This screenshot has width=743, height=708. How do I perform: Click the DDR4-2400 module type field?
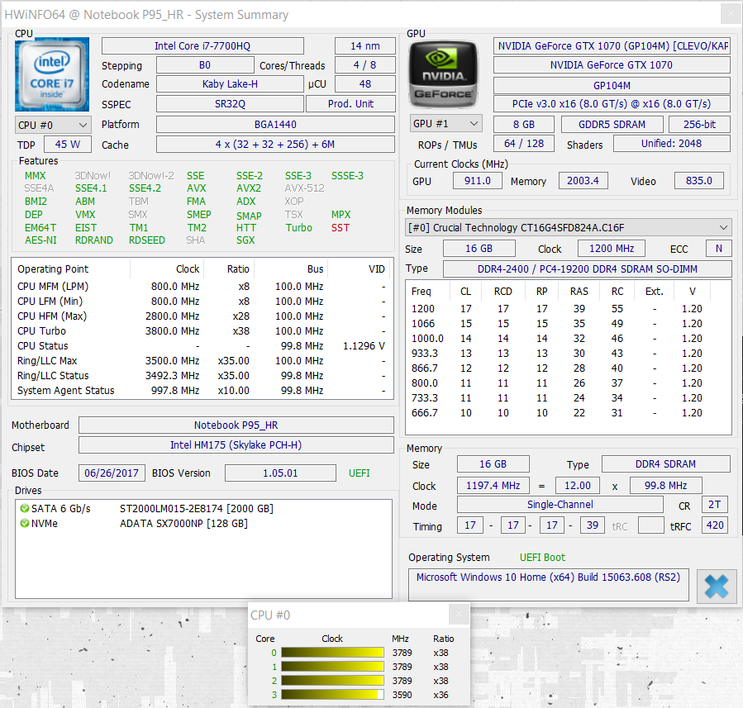[x=587, y=269]
